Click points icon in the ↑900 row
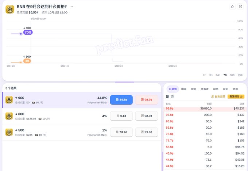This screenshot has width=248, height=171. [33, 103]
